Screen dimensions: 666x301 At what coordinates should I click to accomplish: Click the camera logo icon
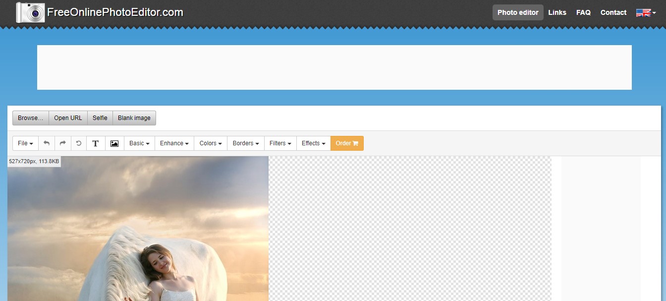coord(30,12)
